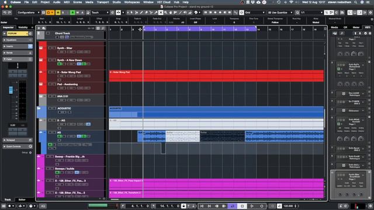Click the Iterative Quantize Q icon
The width and height of the screenshot is (374, 210).
click(x=297, y=12)
